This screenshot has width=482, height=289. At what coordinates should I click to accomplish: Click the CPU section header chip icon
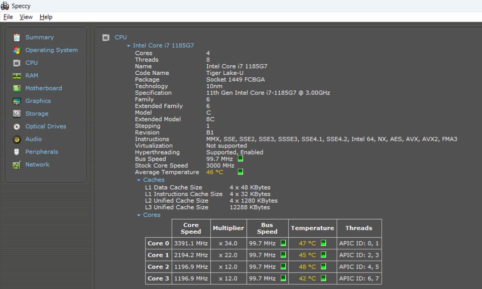pyautogui.click(x=106, y=38)
